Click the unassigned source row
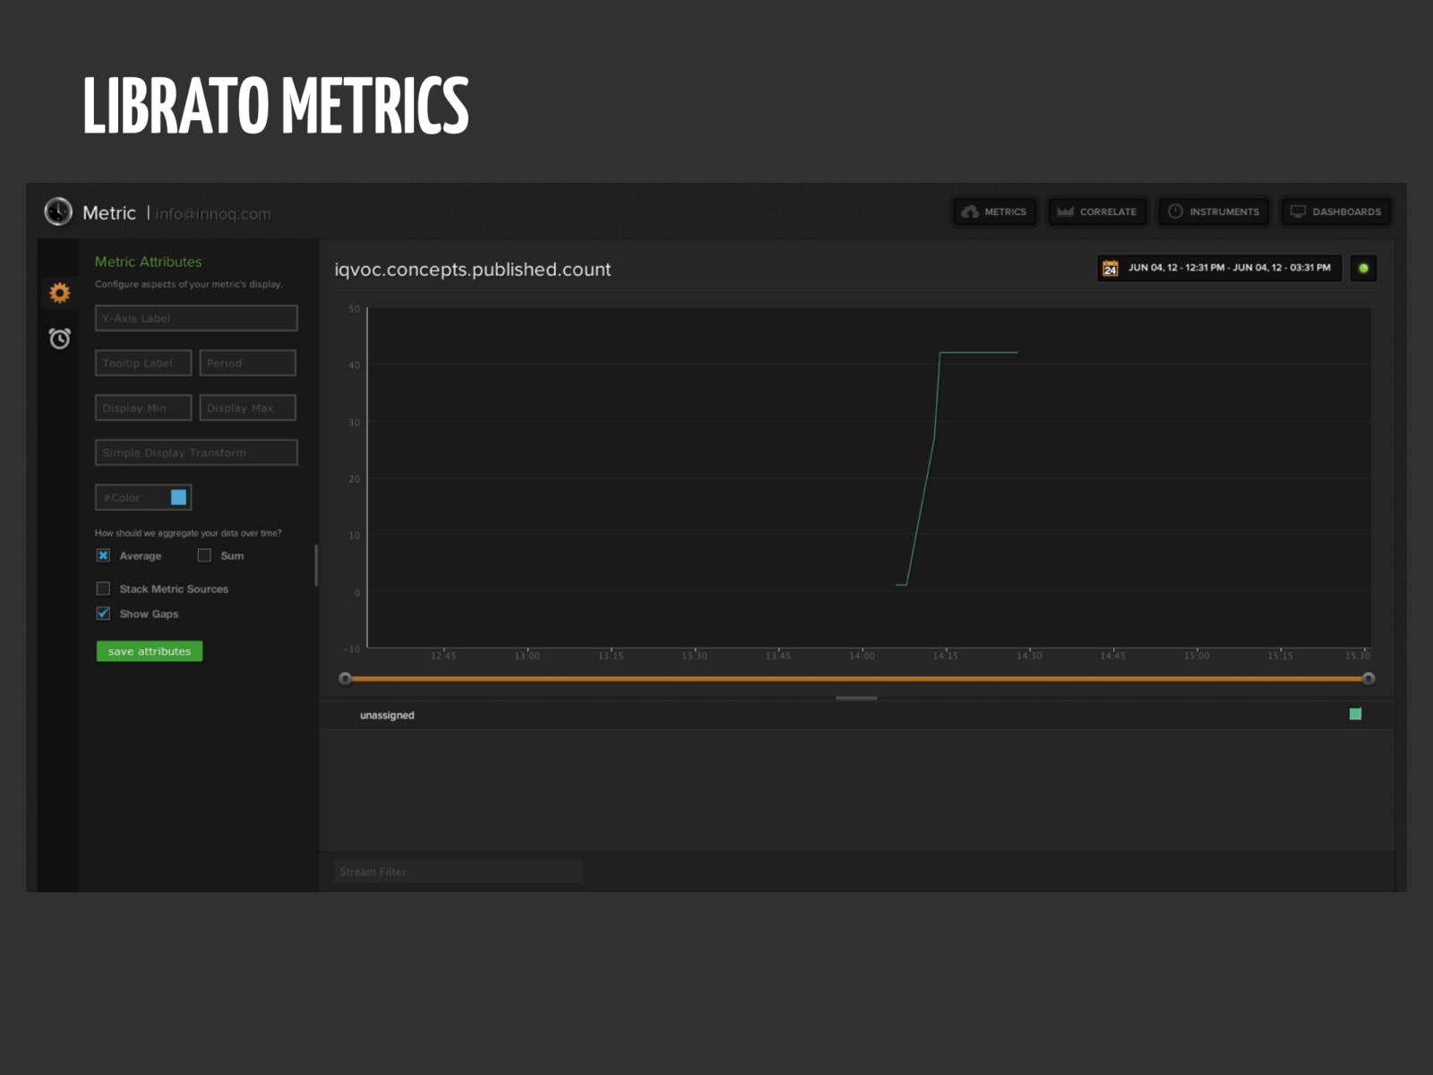Screen dimensions: 1433x1075 tap(857, 715)
